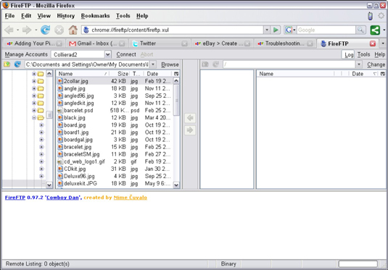Switch to the Troubleshootin... tab
Viewport: 388px width, 270px height.
pyautogui.click(x=284, y=43)
